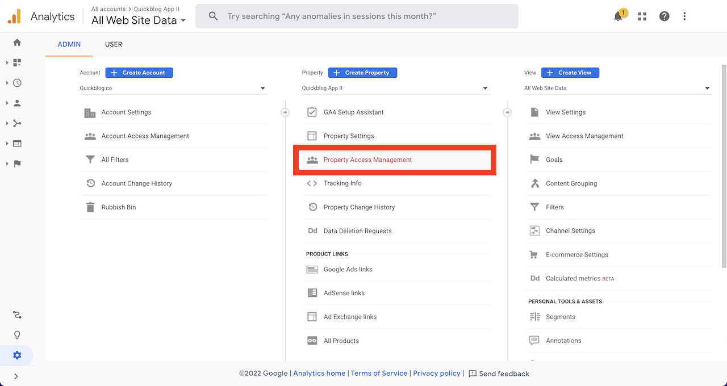The height and width of the screenshot is (386, 727).
Task: Open Discover lightbulb icon
Action: [17, 335]
